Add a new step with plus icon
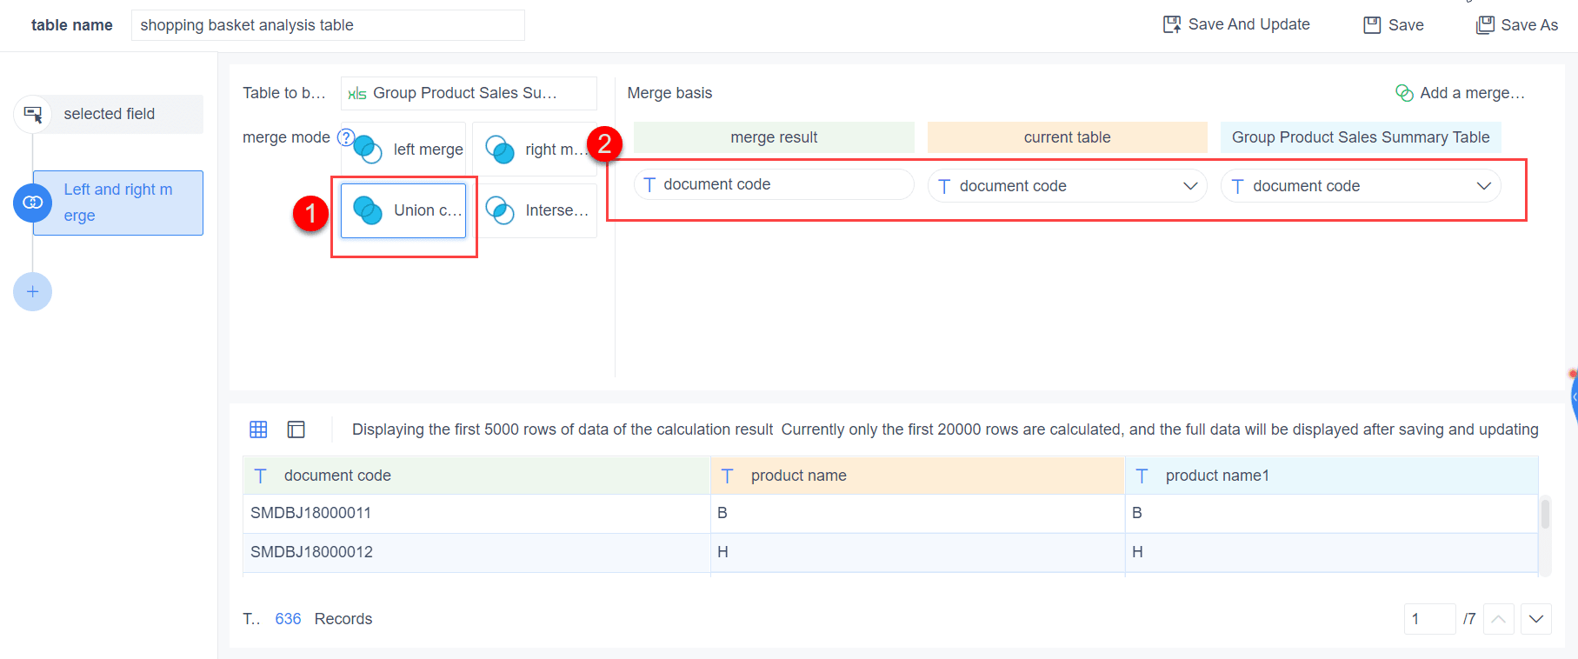Screen dimensions: 1578x659 (x=33, y=292)
